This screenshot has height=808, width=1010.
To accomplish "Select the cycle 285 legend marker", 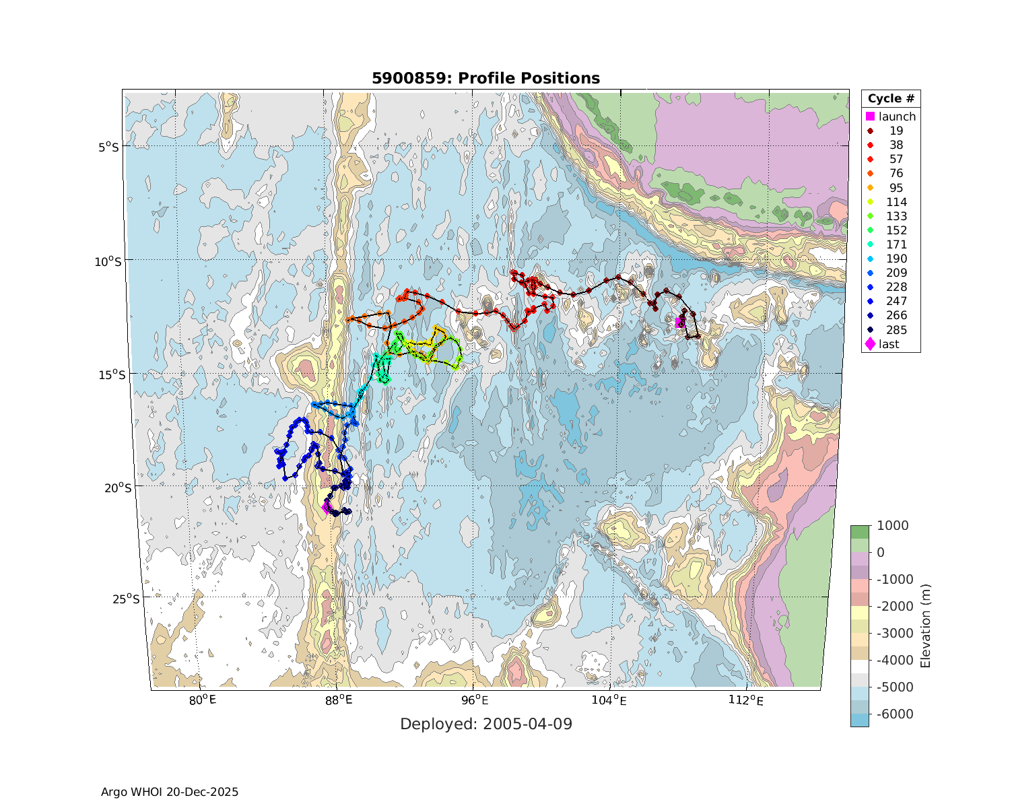I will [870, 330].
